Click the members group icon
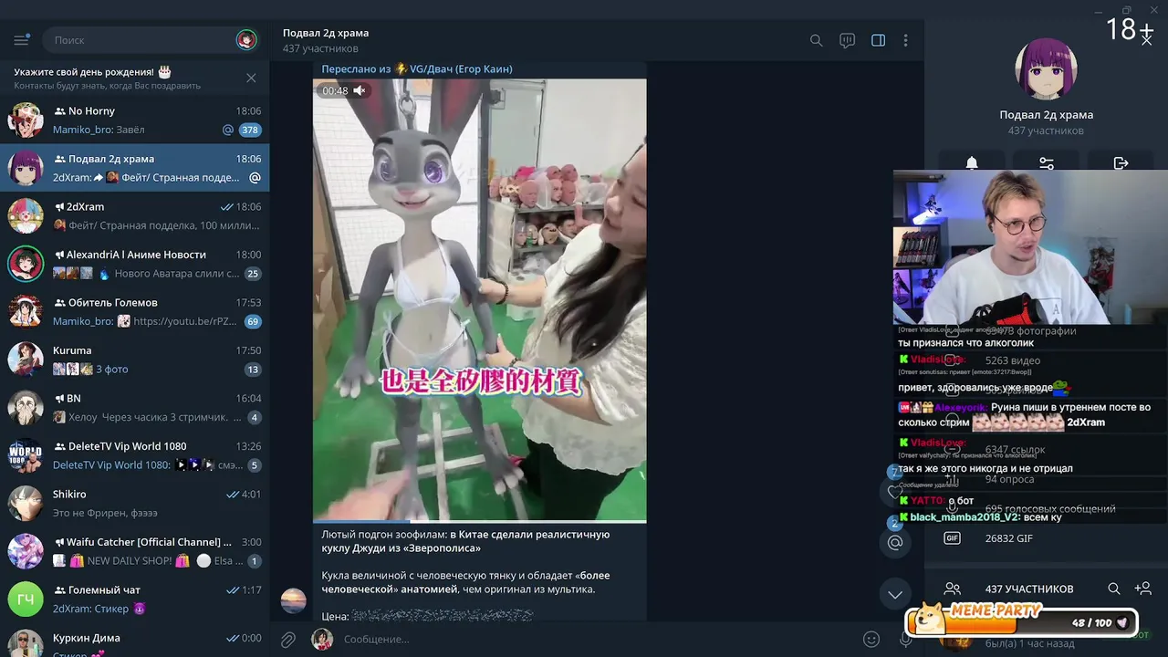 (x=953, y=589)
